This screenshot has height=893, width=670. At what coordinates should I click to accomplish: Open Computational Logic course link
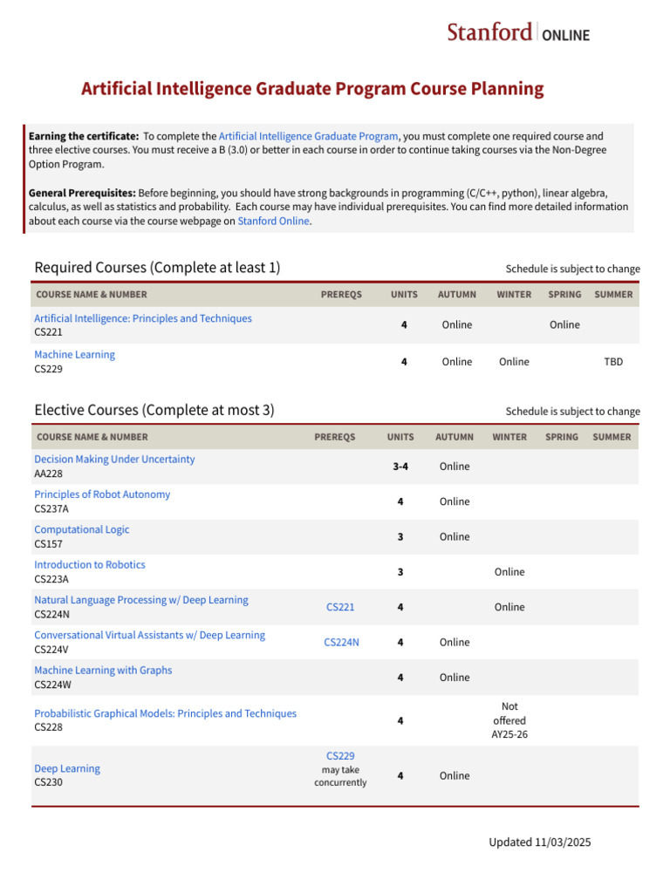[81, 529]
